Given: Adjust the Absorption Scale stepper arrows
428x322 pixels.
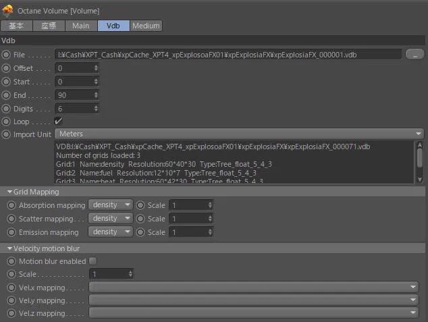Looking at the screenshot, I should (x=210, y=205).
